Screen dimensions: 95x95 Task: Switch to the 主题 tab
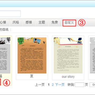coord(42,22)
